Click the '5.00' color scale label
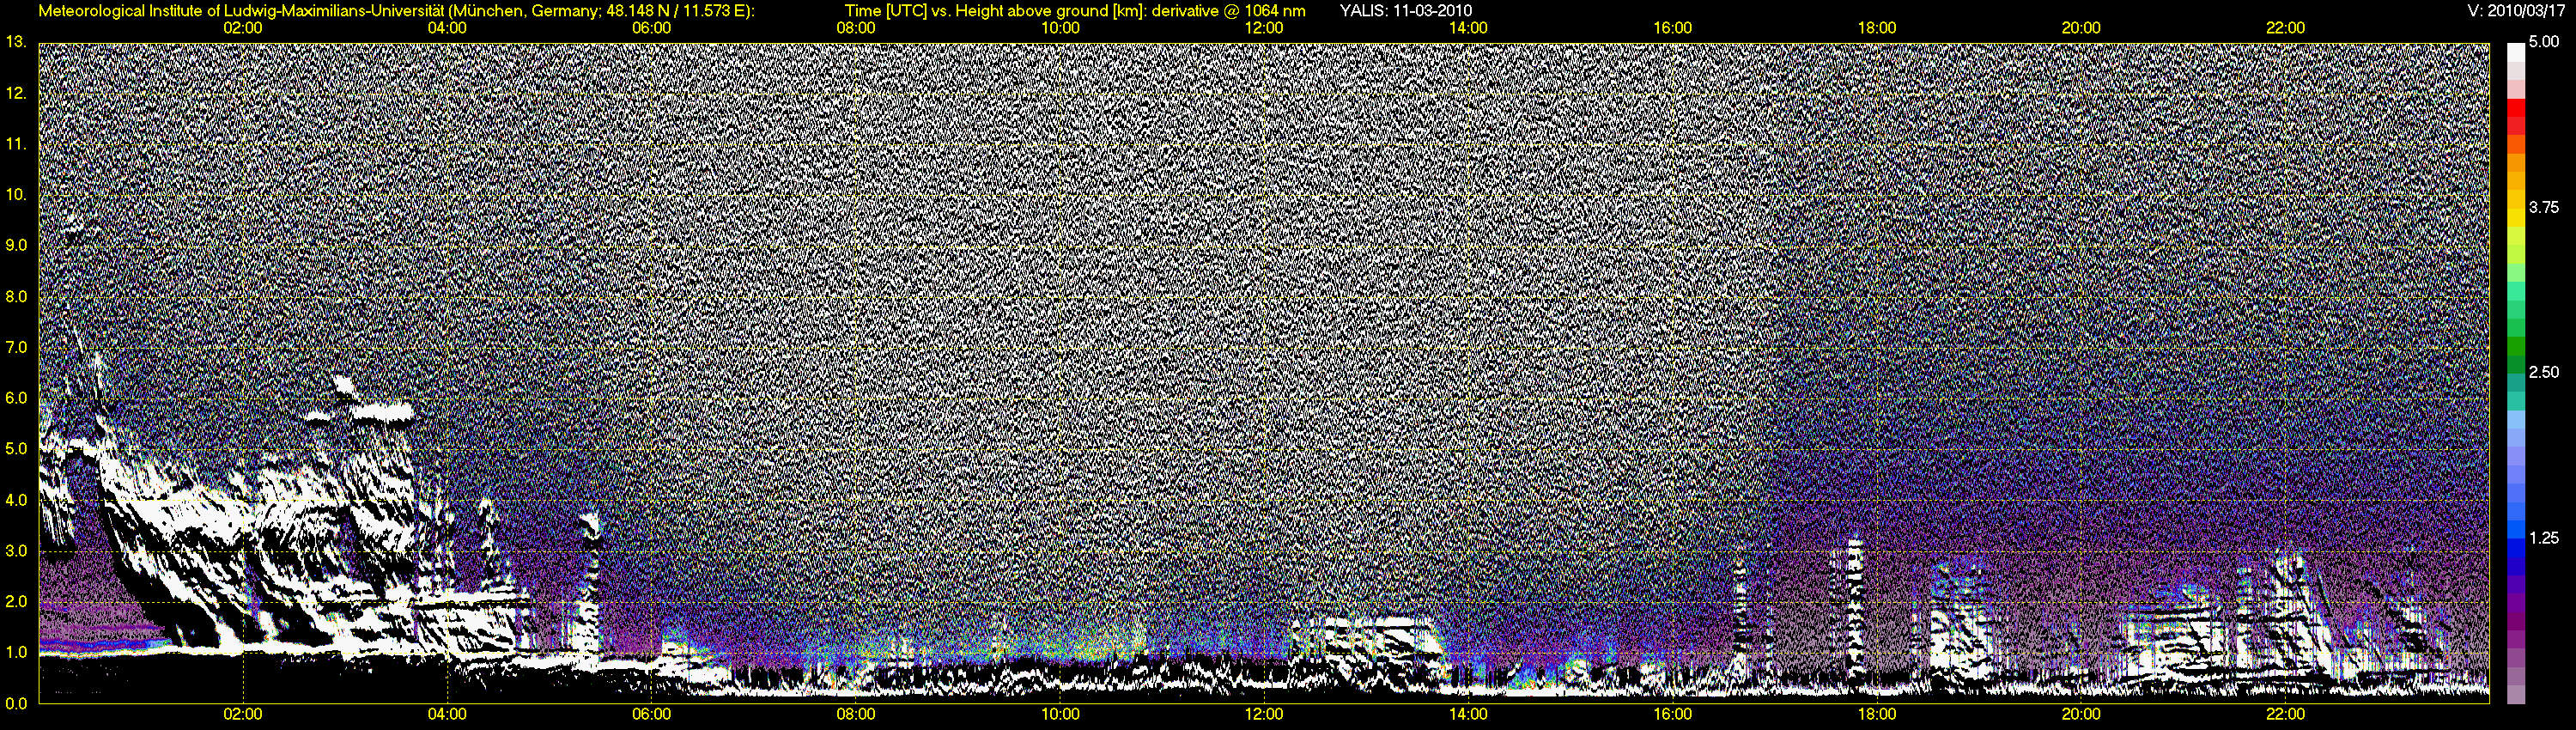Viewport: 2576px width, 730px height. (2543, 42)
